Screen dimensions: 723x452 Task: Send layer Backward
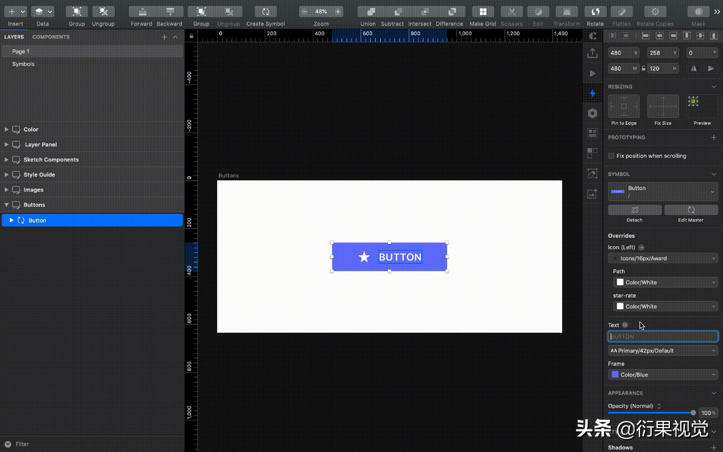pos(169,12)
